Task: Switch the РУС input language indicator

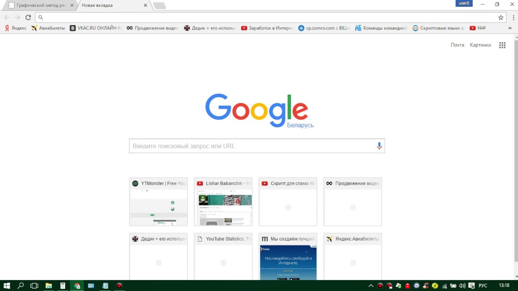Action: (x=483, y=286)
